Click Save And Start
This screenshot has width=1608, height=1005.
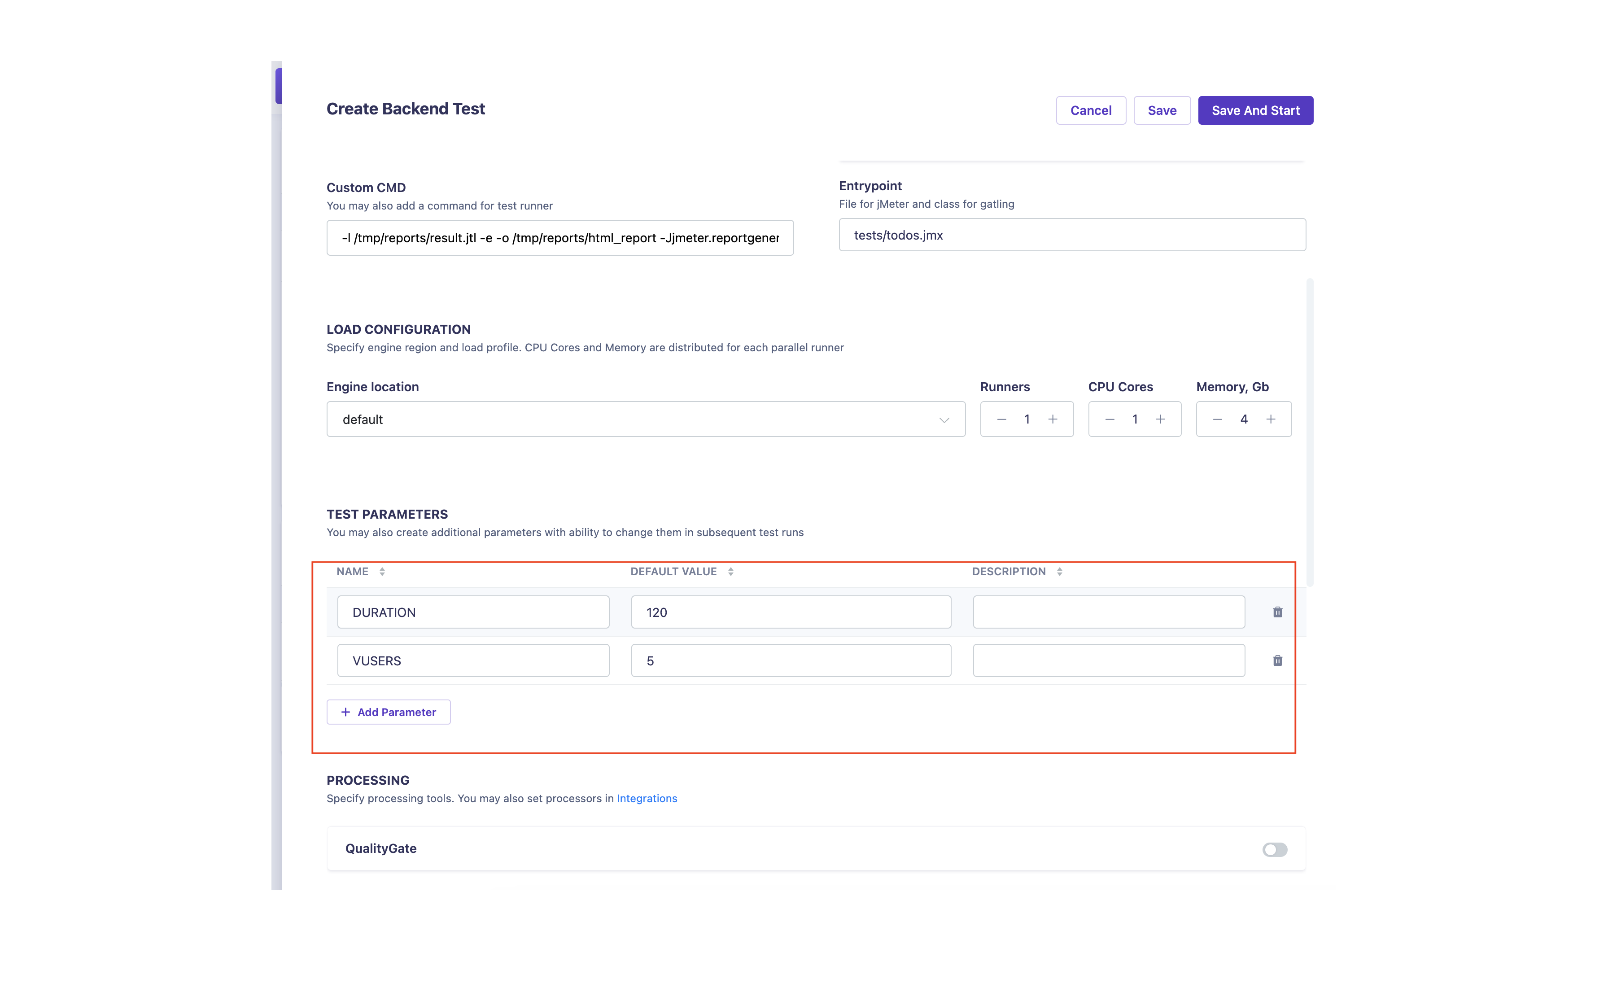[x=1255, y=110]
